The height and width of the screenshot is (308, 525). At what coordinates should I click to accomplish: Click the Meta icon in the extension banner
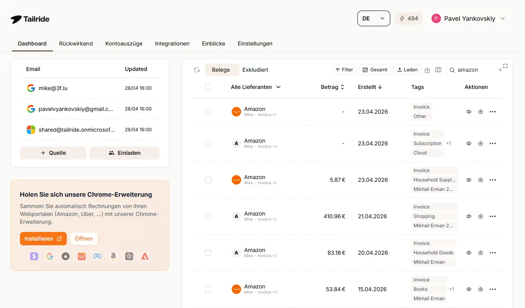pyautogui.click(x=97, y=256)
